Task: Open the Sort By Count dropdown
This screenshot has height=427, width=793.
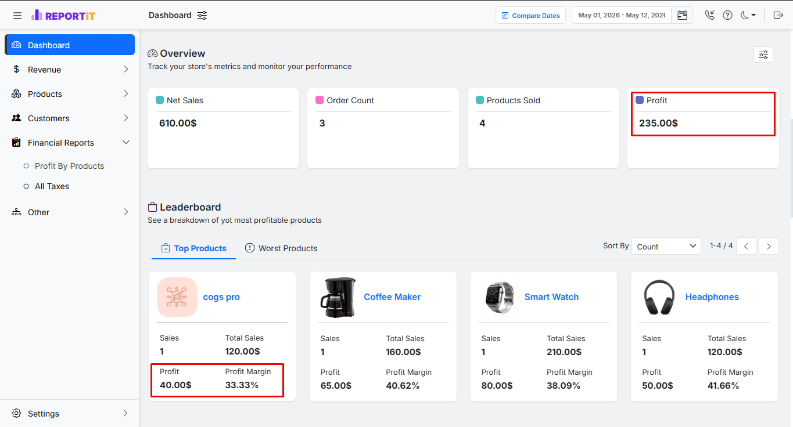Action: tap(666, 246)
